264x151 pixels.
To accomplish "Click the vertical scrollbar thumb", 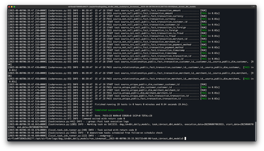I will (x=255, y=131).
